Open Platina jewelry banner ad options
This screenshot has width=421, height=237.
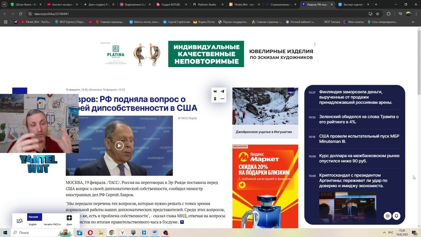[315, 44]
